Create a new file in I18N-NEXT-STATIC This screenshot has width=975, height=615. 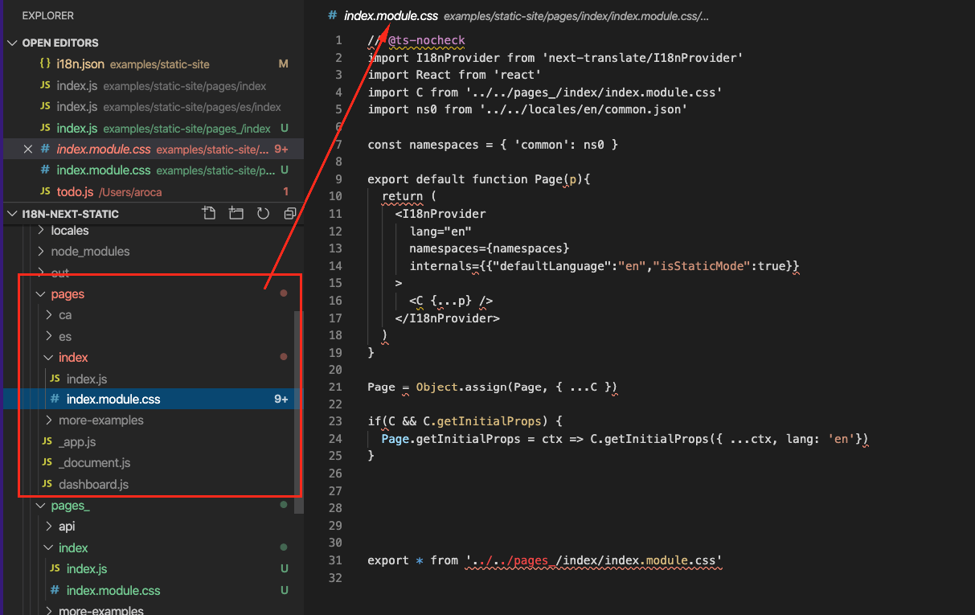(209, 214)
